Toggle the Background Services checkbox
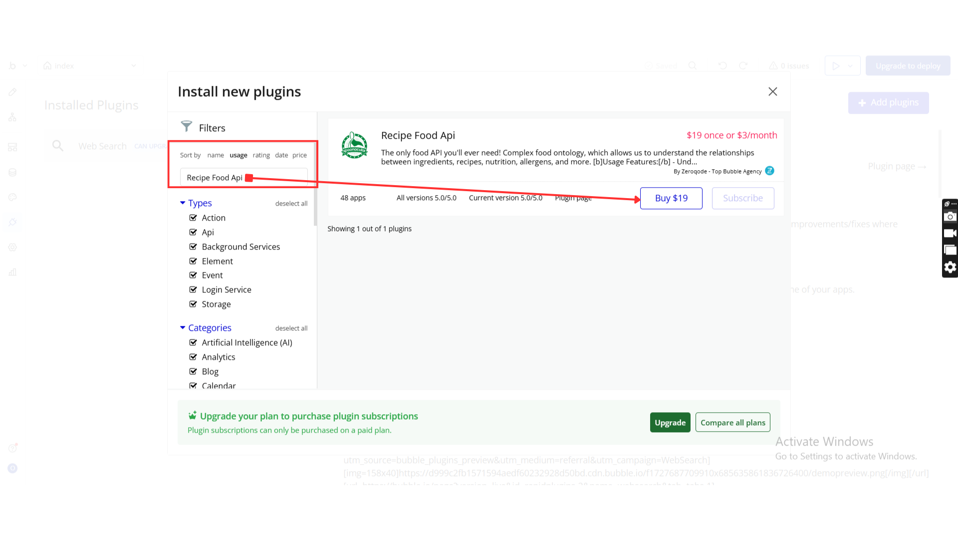The image size is (958, 539). tap(193, 247)
